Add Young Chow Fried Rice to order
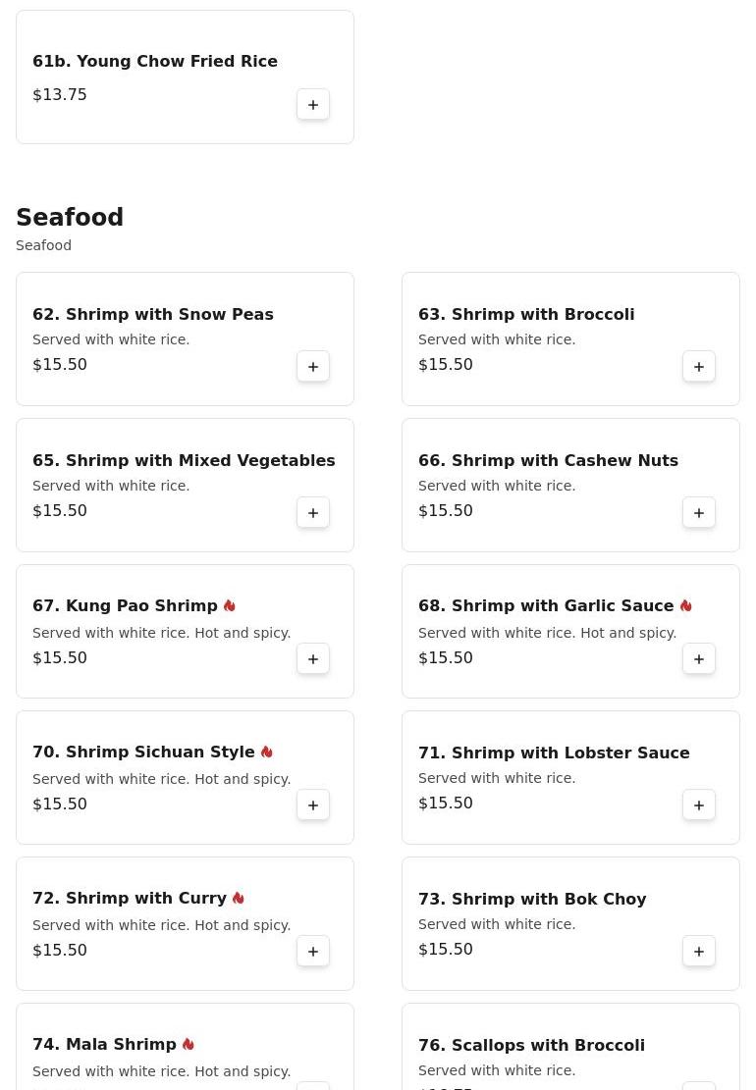756x1090 pixels. [x=313, y=105]
